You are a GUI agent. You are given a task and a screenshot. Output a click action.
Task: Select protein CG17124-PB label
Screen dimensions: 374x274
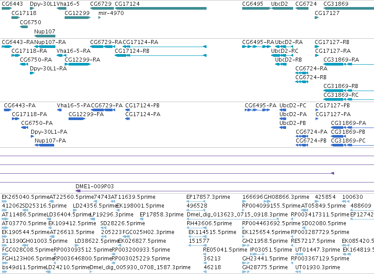coord(142,106)
